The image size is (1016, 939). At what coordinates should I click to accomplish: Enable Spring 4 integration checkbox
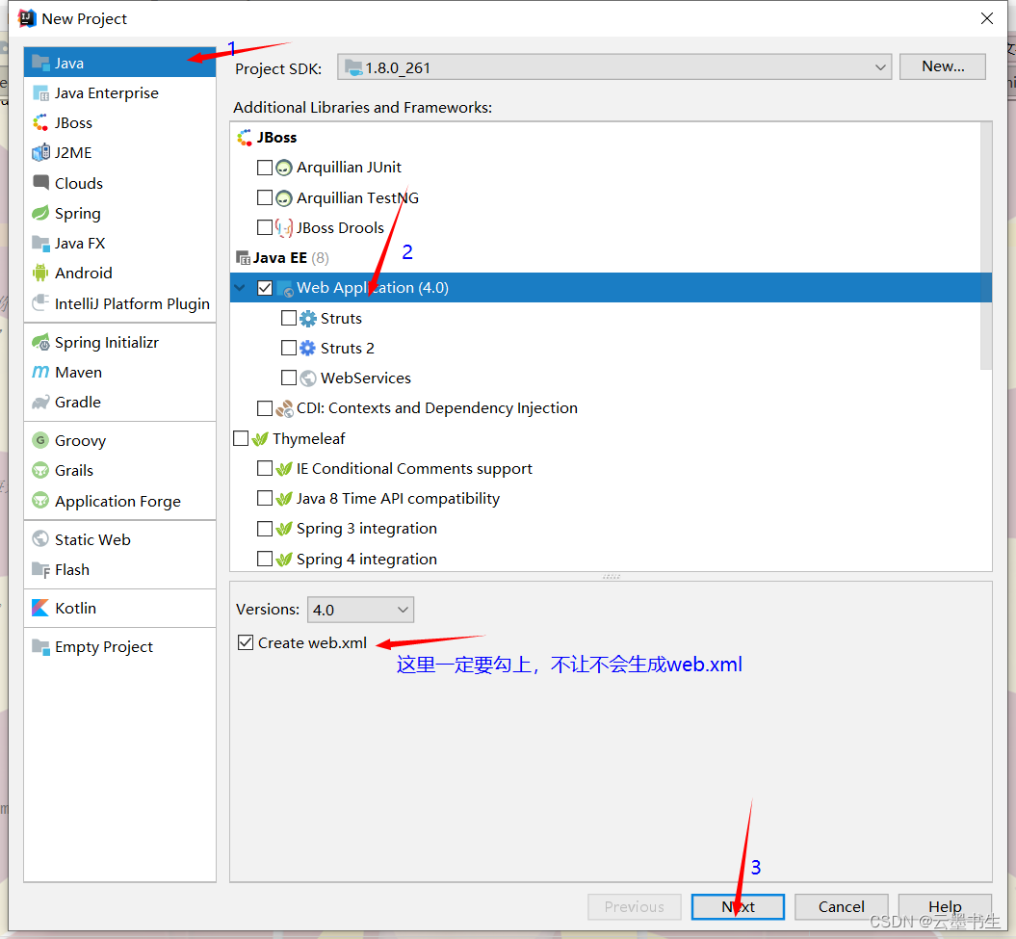(x=265, y=559)
